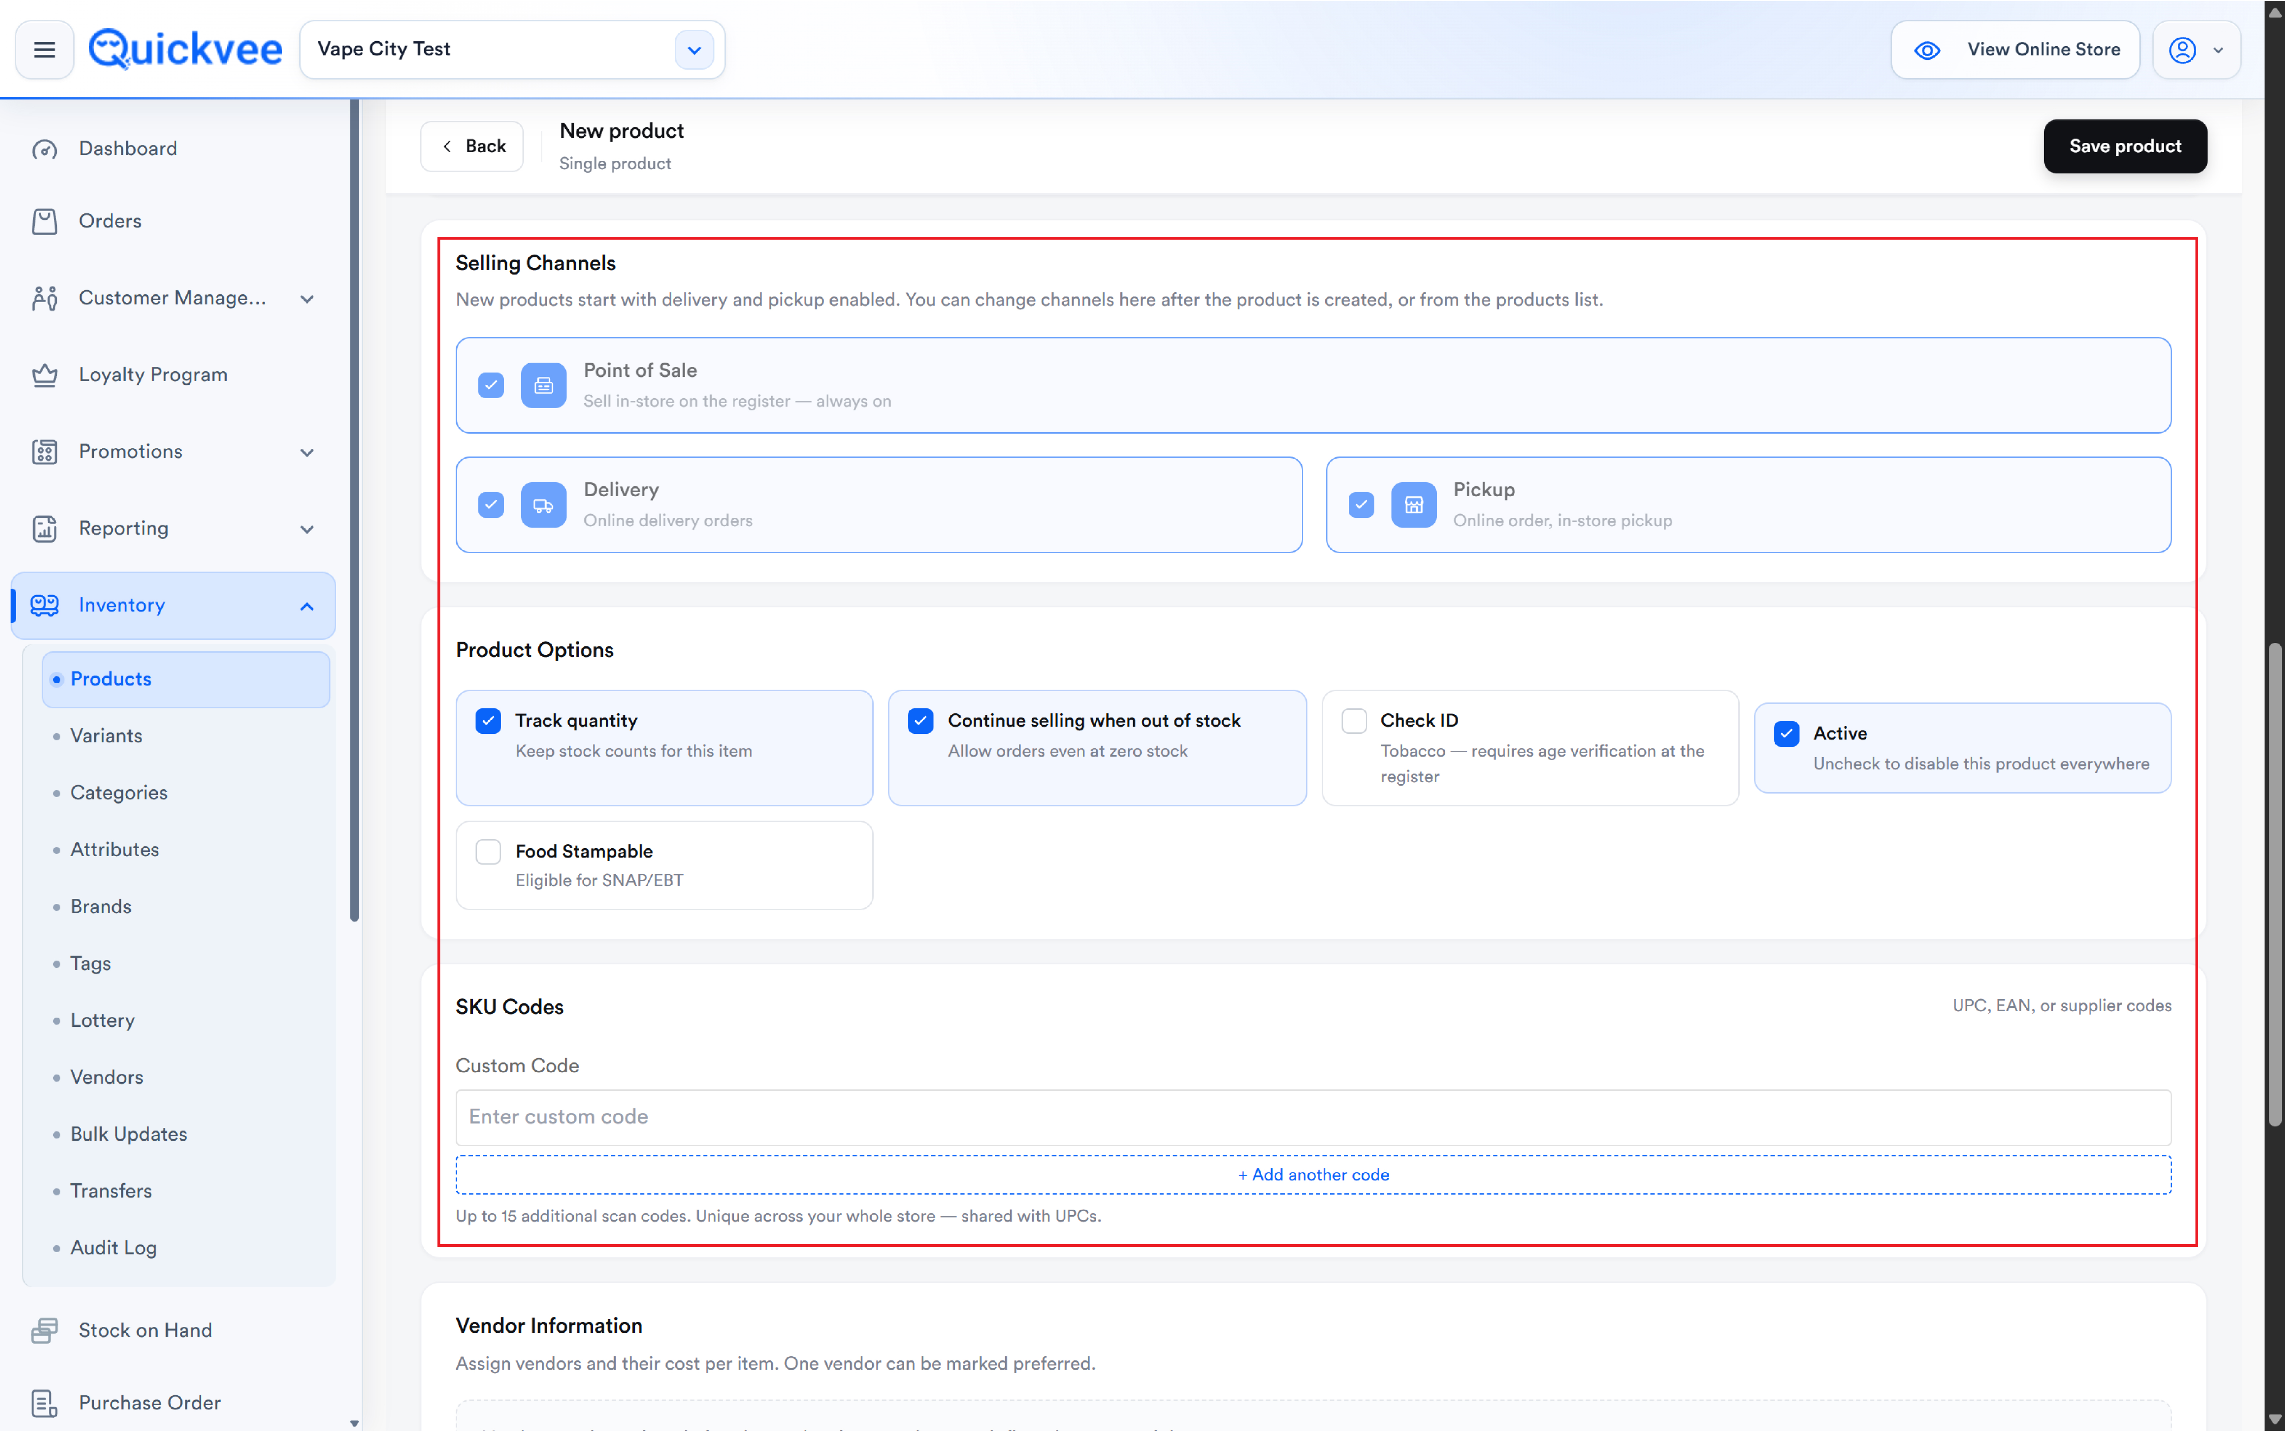Image resolution: width=2285 pixels, height=1432 pixels.
Task: Click the Inventory icon in sidebar
Action: (45, 605)
